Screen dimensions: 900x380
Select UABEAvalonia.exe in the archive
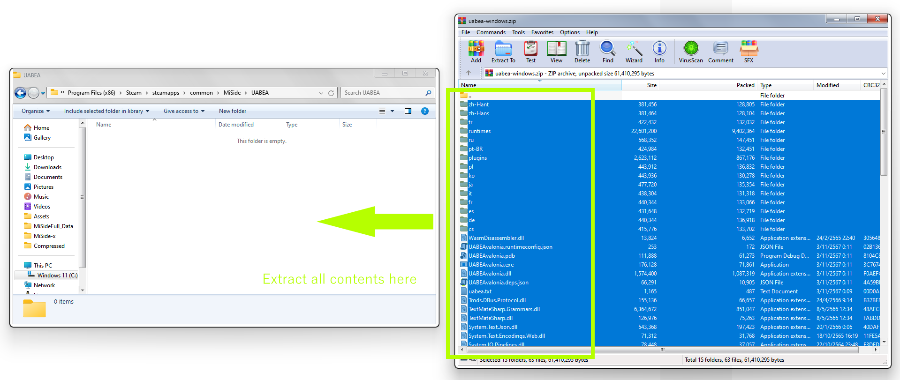tap(670, 265)
